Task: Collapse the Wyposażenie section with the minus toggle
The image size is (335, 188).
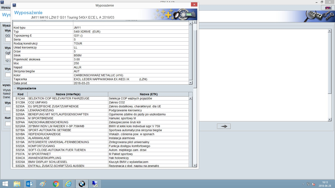Action: coord(15,89)
